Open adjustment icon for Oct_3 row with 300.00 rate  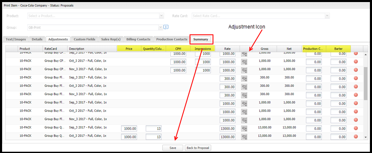point(244,87)
